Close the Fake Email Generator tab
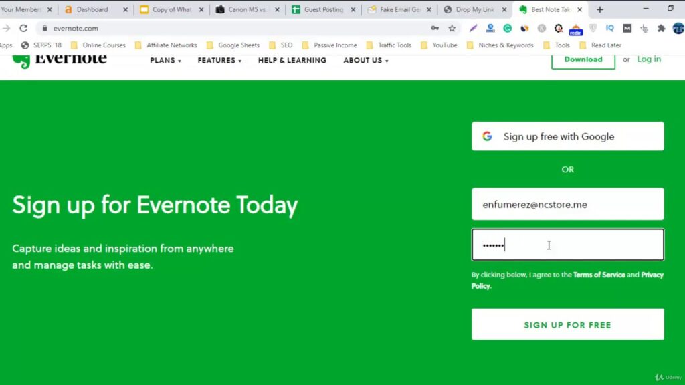 click(x=429, y=9)
